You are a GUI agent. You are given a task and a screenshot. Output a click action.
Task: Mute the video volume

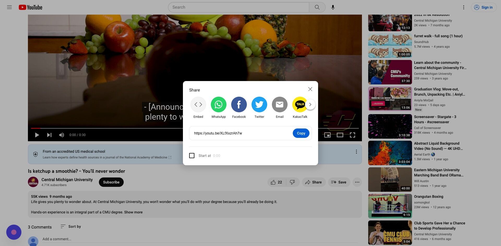pyautogui.click(x=62, y=135)
